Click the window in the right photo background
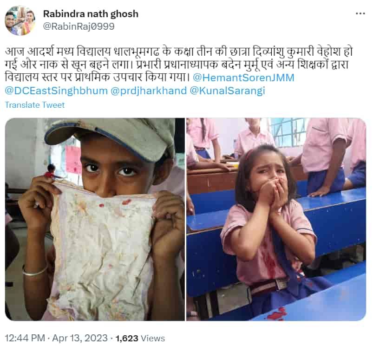This screenshot has width=373, height=346. click(289, 132)
